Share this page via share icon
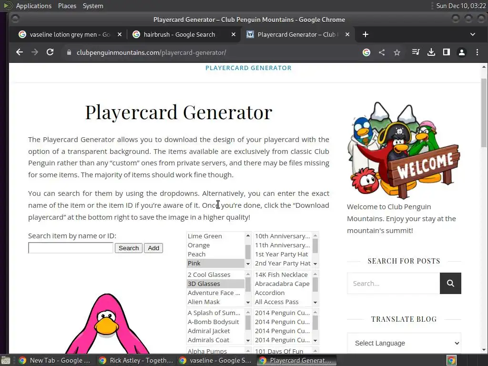Screen dimensions: 488x366 [382, 52]
